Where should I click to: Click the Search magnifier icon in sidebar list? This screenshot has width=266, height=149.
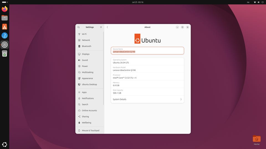coord(79,104)
